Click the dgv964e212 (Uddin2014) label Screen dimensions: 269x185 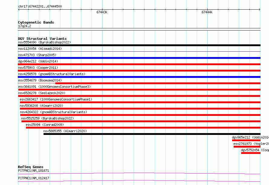(x=38, y=61)
